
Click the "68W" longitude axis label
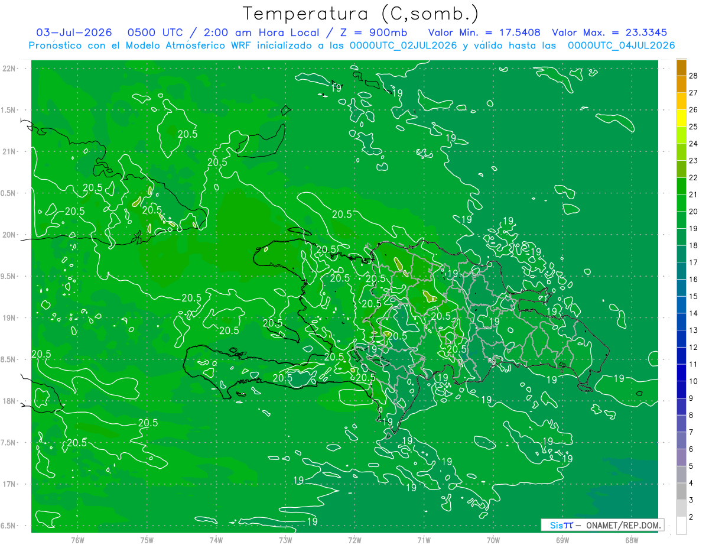point(632,540)
